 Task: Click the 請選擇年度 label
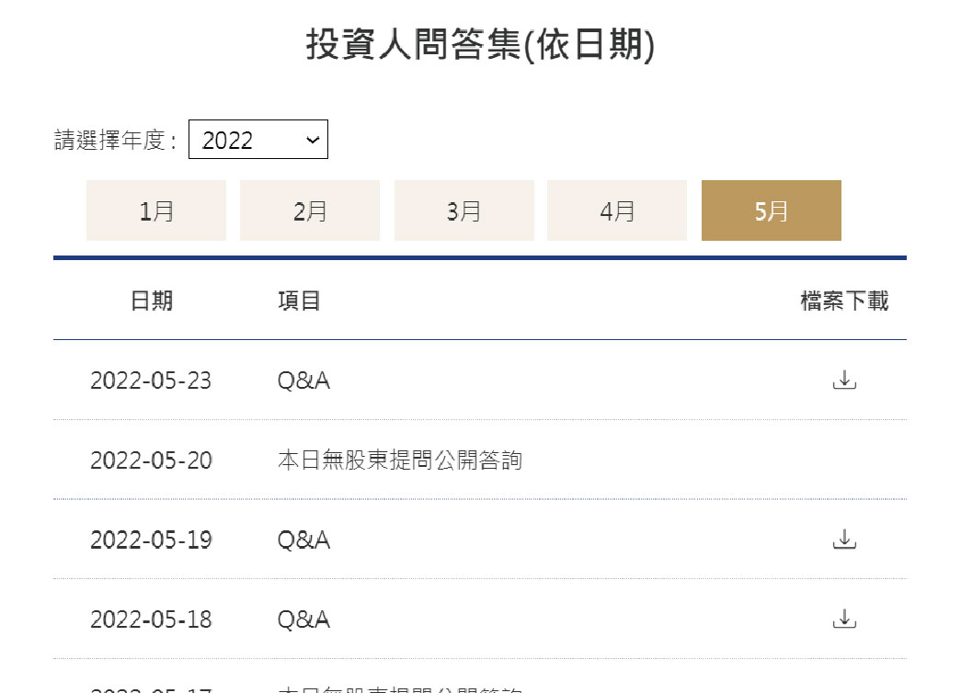click(x=114, y=139)
